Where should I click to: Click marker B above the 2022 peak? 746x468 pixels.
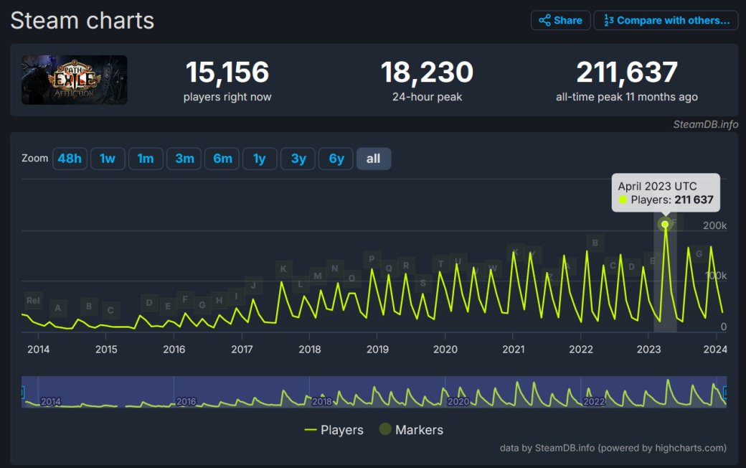click(595, 243)
